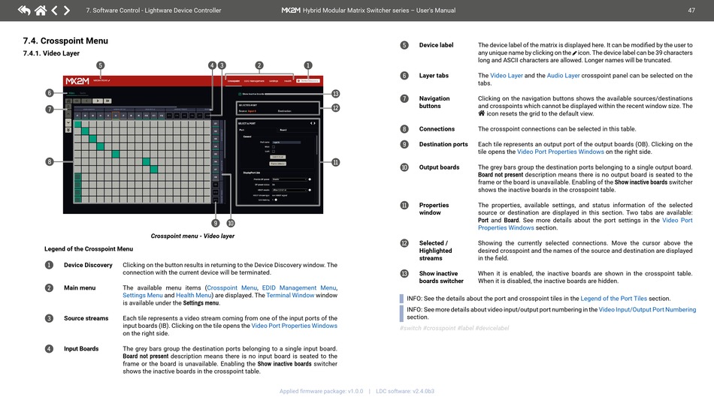This screenshot has height=400, width=714.
Task: Click the MX2M logo in the figure's red header
Action: 77,81
